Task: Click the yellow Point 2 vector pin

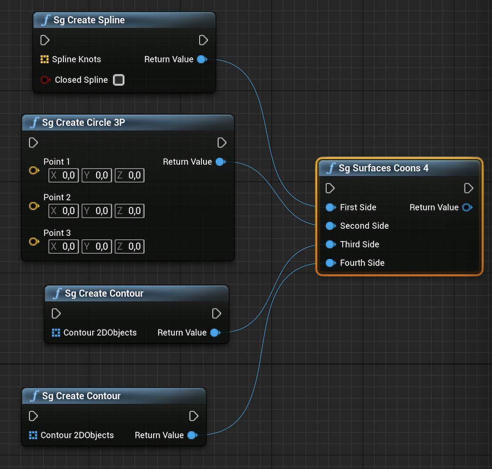Action: pos(34,206)
